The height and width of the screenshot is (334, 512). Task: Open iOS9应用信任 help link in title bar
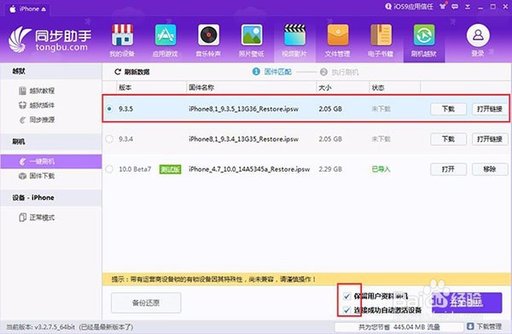pos(409,6)
